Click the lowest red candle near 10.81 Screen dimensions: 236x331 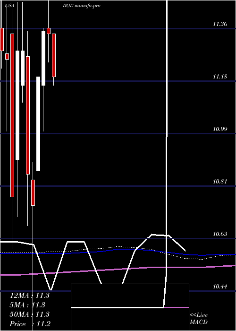click(x=33, y=192)
